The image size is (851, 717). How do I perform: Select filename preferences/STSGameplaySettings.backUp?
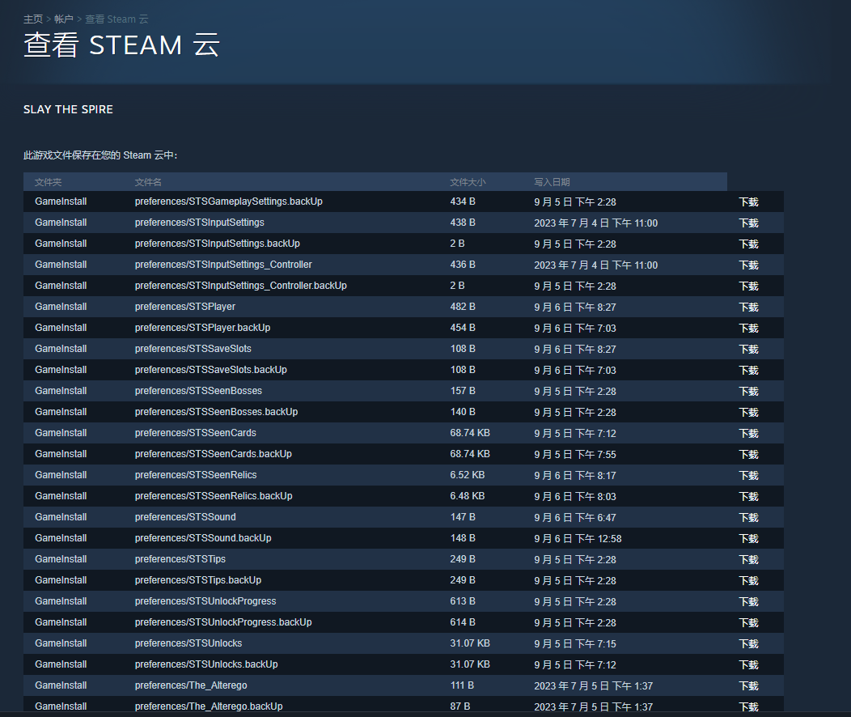228,202
